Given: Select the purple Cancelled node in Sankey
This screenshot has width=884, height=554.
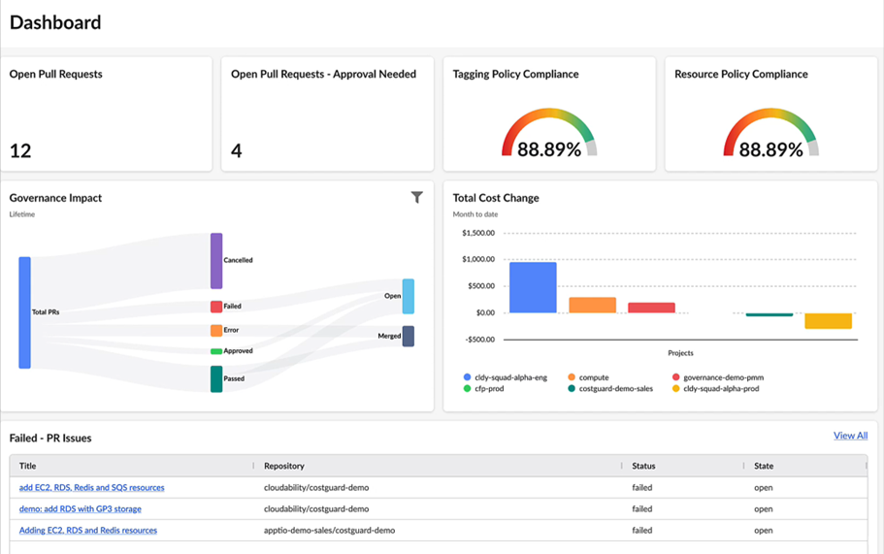Looking at the screenshot, I should point(216,260).
